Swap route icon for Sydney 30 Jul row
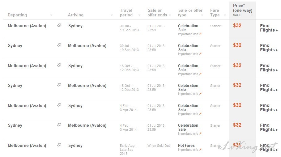This screenshot has height=157, width=281. (59, 45)
